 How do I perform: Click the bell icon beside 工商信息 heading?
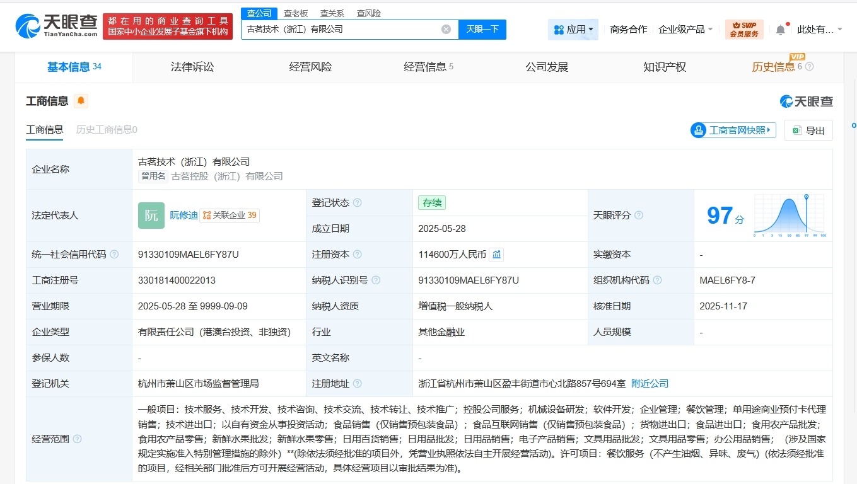[81, 100]
